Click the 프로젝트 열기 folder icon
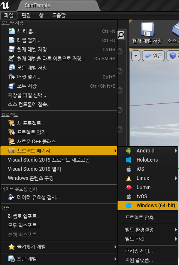Image resolution: width=179 pixels, height=265 pixels. [x=12, y=132]
